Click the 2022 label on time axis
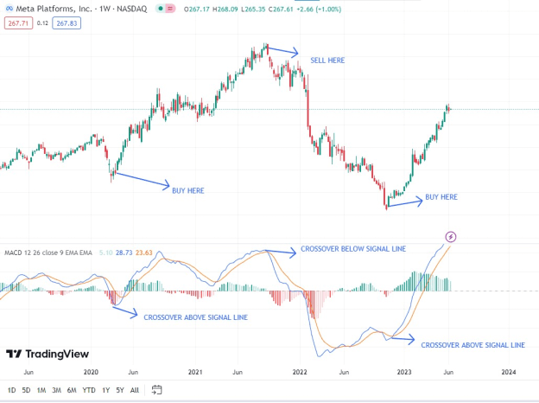 (x=300, y=372)
